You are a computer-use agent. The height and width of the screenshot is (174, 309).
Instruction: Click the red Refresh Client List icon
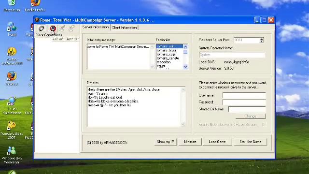(53, 29)
